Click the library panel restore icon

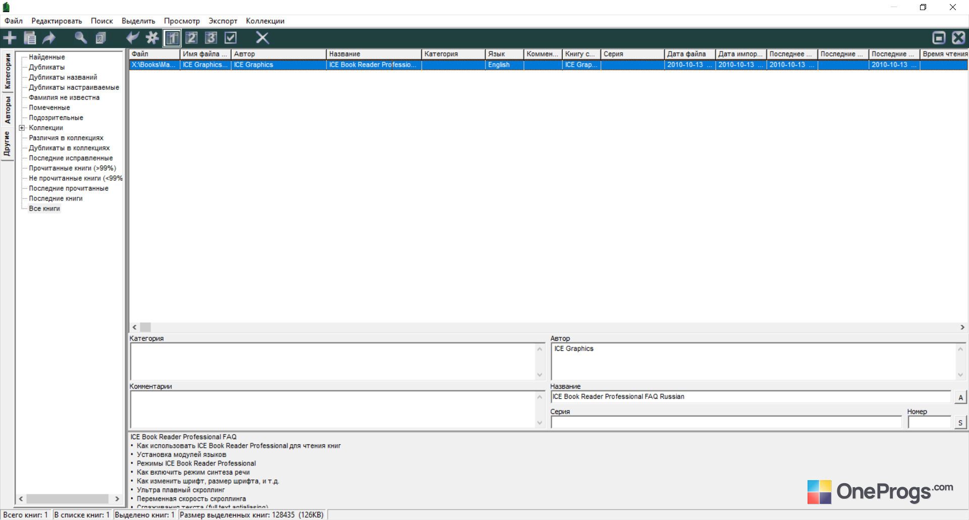tap(939, 38)
